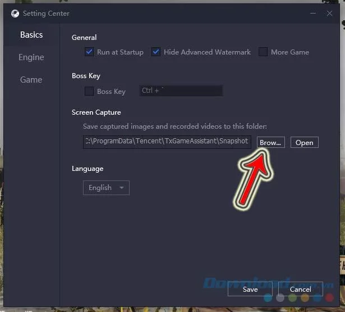The image size is (345, 312).
Task: Minimize the Setting Center window
Action: 313,13
